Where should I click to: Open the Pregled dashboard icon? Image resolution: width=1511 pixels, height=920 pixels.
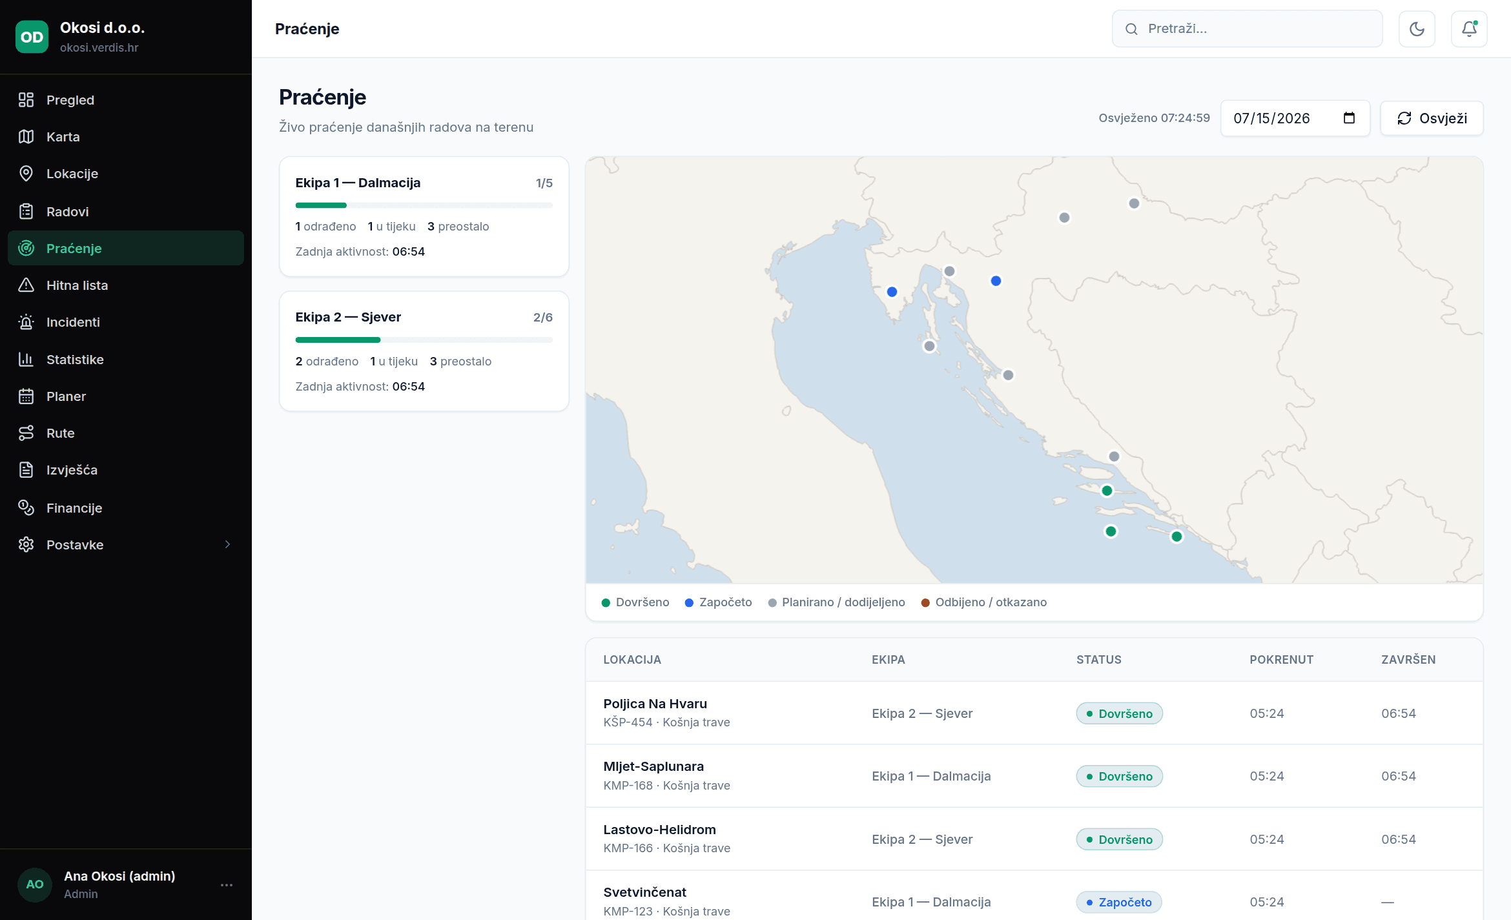(26, 100)
